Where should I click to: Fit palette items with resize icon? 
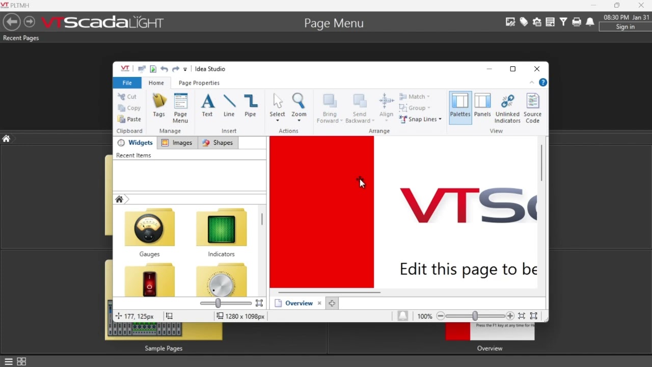259,303
